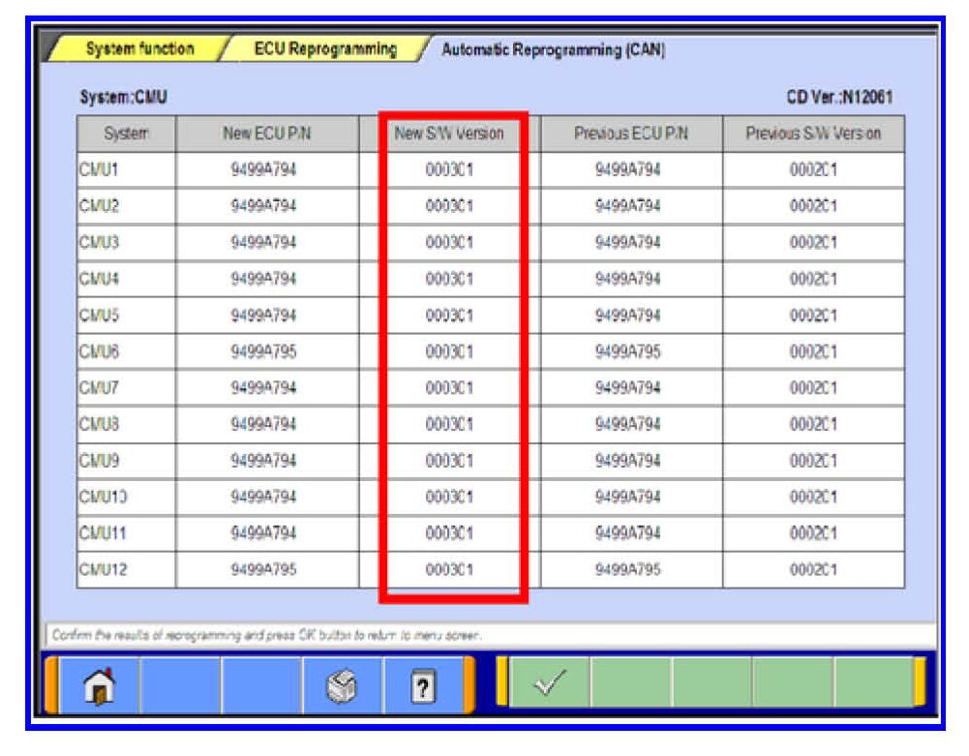The image size is (969, 756).
Task: Click Previous S/W Version cell for CMU9
Action: point(813,461)
